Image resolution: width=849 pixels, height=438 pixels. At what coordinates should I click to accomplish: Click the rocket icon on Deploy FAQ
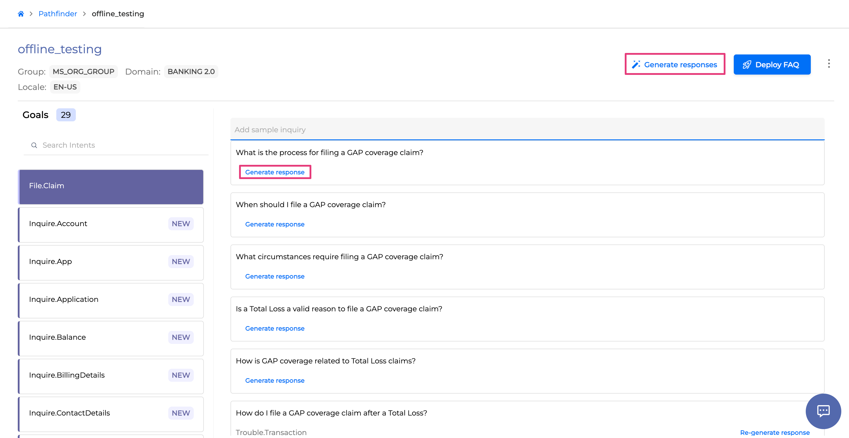pos(747,65)
